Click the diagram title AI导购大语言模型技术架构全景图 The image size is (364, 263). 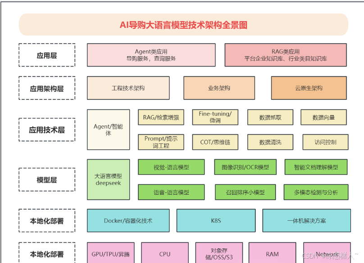(183, 25)
